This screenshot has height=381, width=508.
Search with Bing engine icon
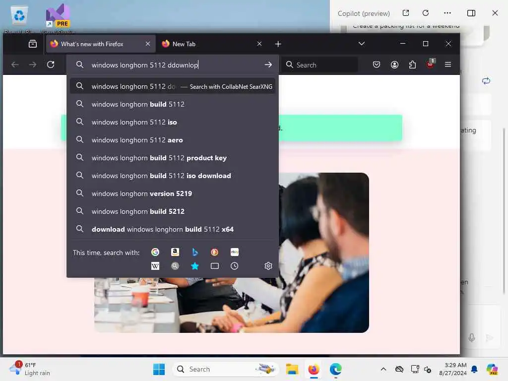[x=194, y=252]
